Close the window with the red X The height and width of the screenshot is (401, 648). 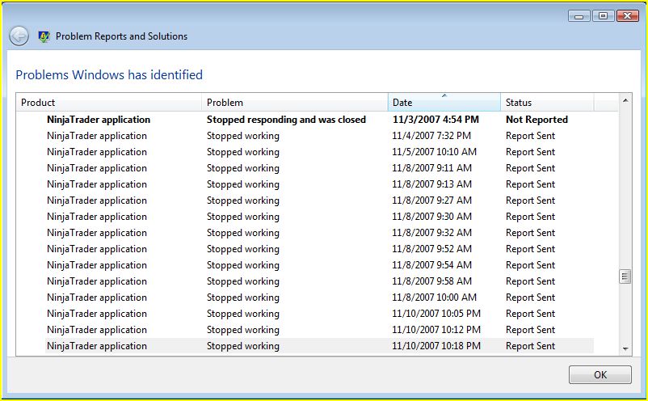coord(628,15)
